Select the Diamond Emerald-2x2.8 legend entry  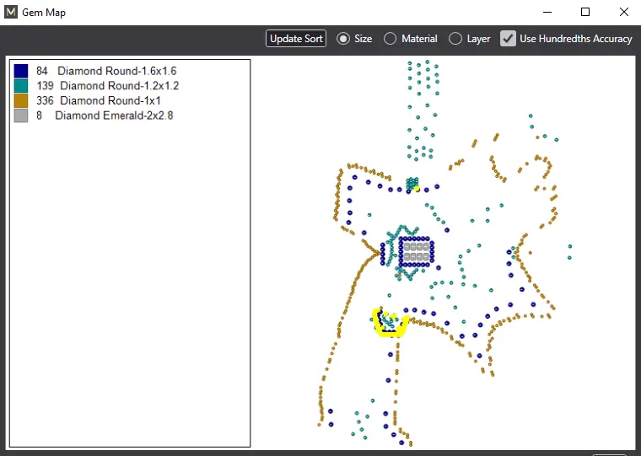click(x=113, y=116)
